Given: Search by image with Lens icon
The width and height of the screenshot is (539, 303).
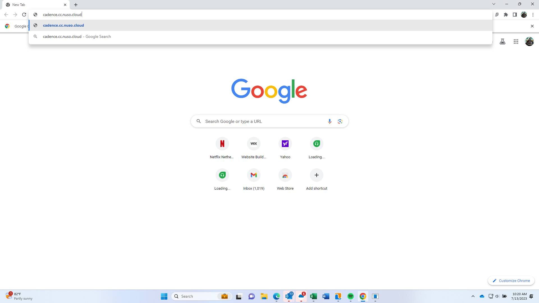Looking at the screenshot, I should pos(340,121).
